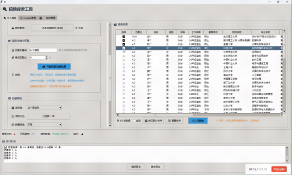The width and height of the screenshot is (292, 175).
Task: Click the 开始匹配当前结果 button
Action: click(54, 67)
